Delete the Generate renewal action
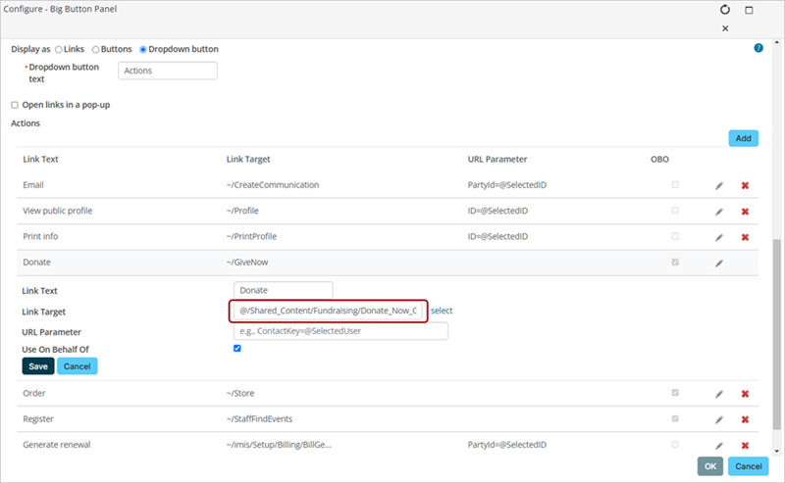This screenshot has height=483, width=785. 745,446
